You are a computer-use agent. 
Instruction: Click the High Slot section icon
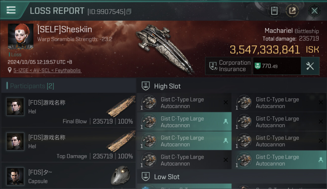tap(146, 86)
